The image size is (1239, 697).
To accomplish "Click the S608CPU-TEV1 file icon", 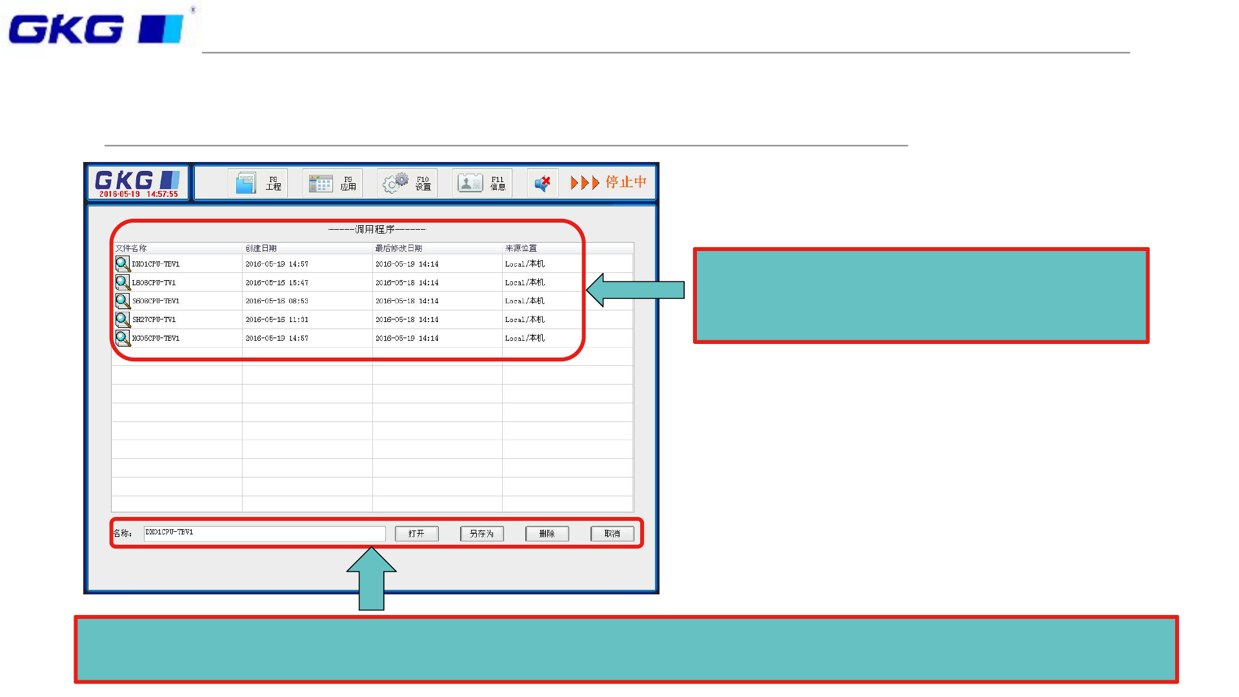I will (x=123, y=301).
